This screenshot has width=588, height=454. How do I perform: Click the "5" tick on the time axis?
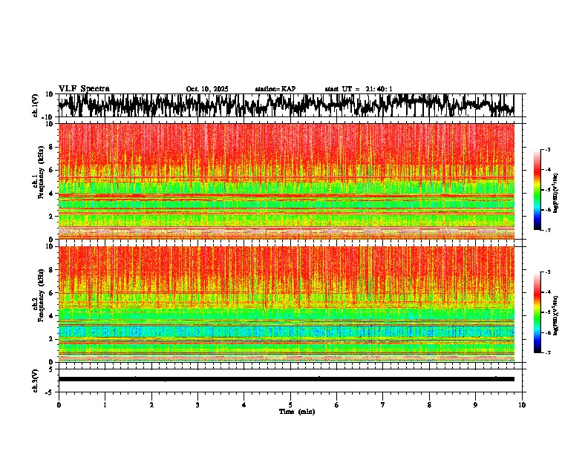[290, 405]
